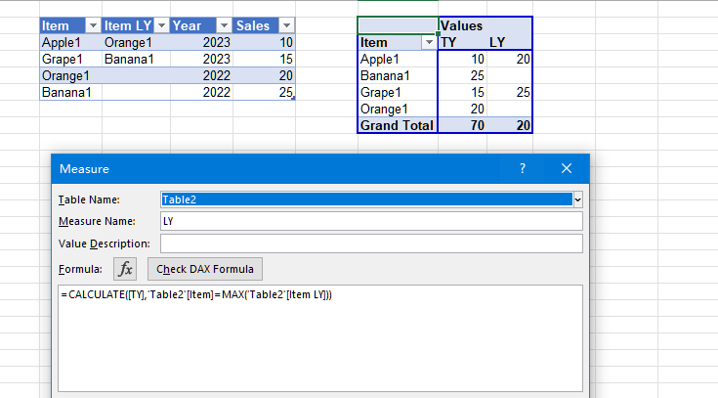Screen dimensions: 718x398
Task: Select Grand Total LY value 20
Action: pos(509,125)
